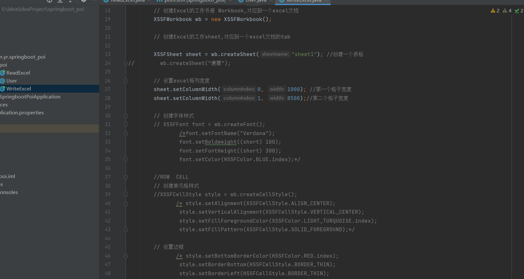The width and height of the screenshot is (524, 279).
Task: Collapse the comment fold at line 24
Action: click(126, 63)
